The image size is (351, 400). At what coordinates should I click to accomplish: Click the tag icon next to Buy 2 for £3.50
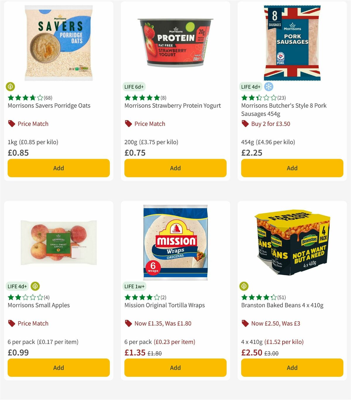245,123
